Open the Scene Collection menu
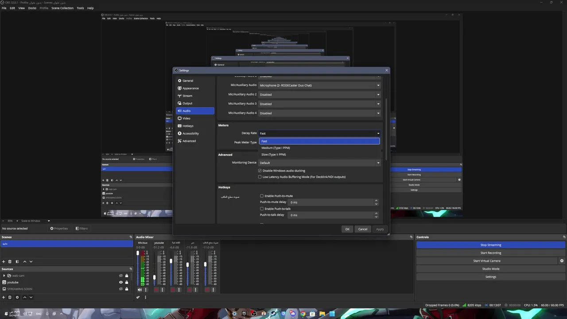567x319 pixels. coord(62,8)
